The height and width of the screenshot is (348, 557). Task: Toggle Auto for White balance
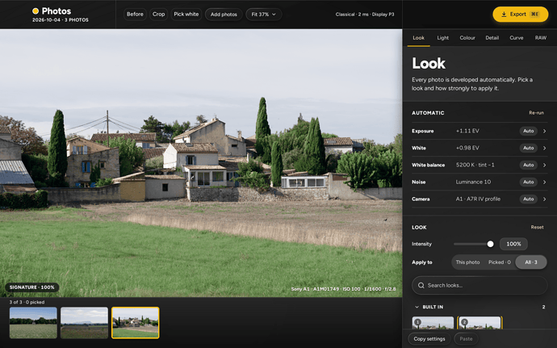(528, 165)
